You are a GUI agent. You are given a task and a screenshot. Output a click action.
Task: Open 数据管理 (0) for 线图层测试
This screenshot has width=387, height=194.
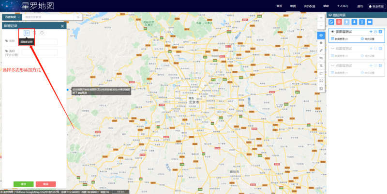pyautogui.click(x=340, y=56)
